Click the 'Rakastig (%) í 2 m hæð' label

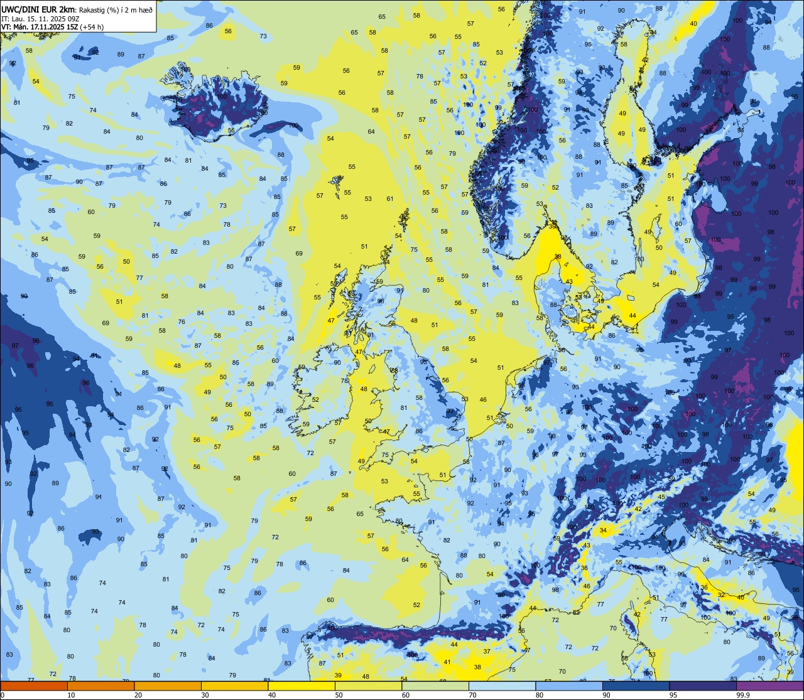click(116, 10)
